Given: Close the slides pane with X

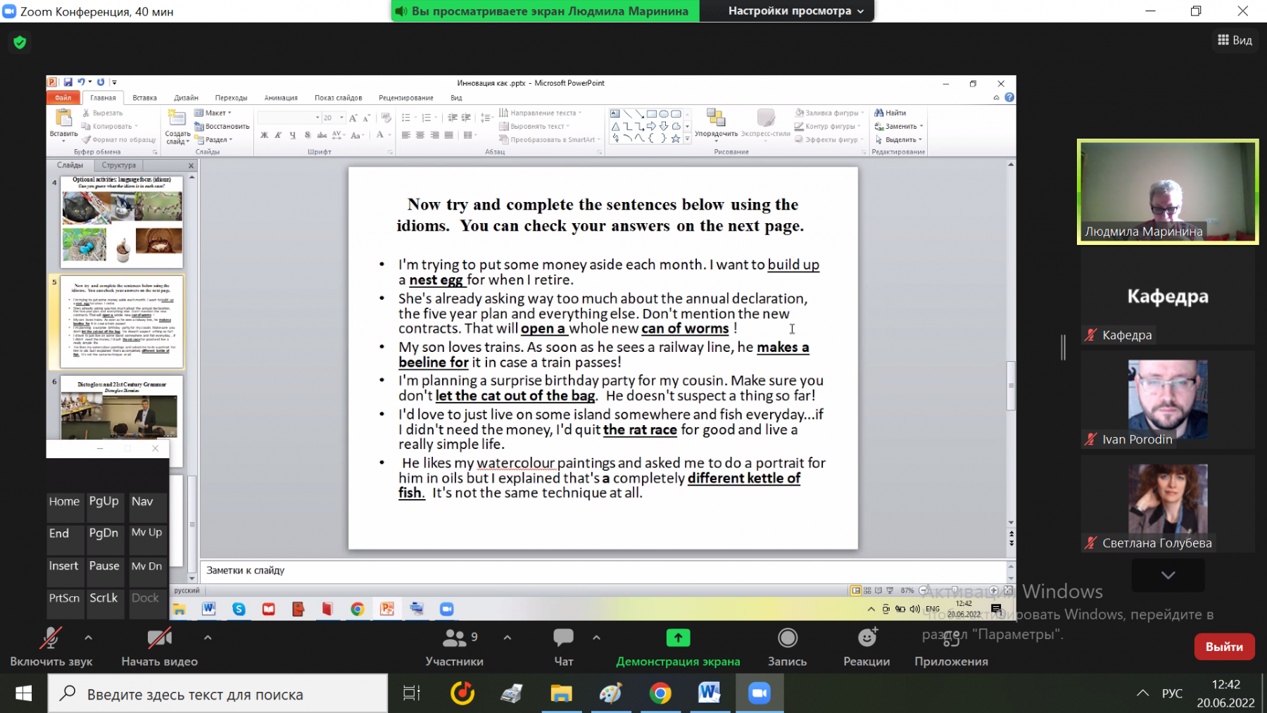Looking at the screenshot, I should pos(191,165).
